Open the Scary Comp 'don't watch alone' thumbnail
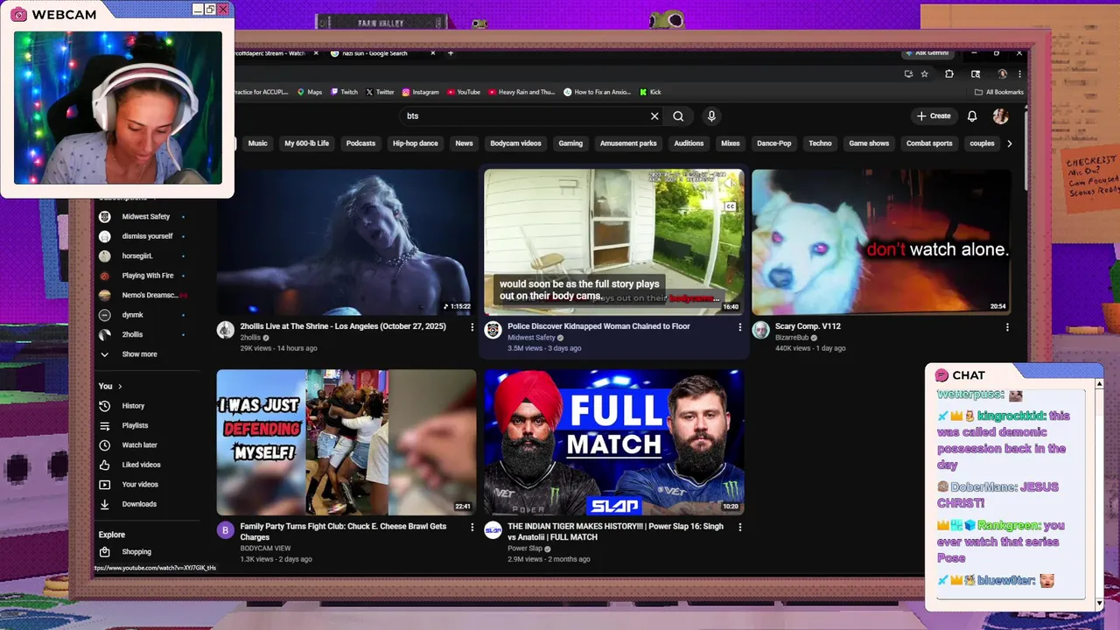Image resolution: width=1120 pixels, height=630 pixels. [881, 242]
